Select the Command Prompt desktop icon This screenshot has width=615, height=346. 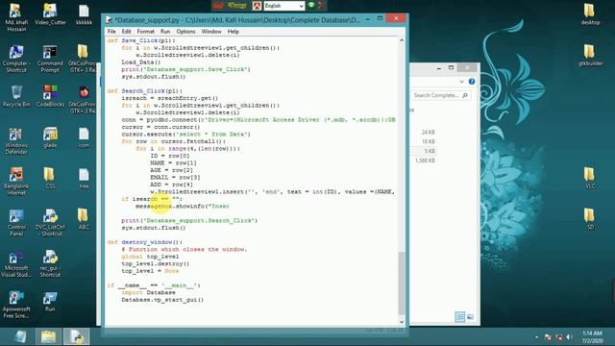coord(50,59)
